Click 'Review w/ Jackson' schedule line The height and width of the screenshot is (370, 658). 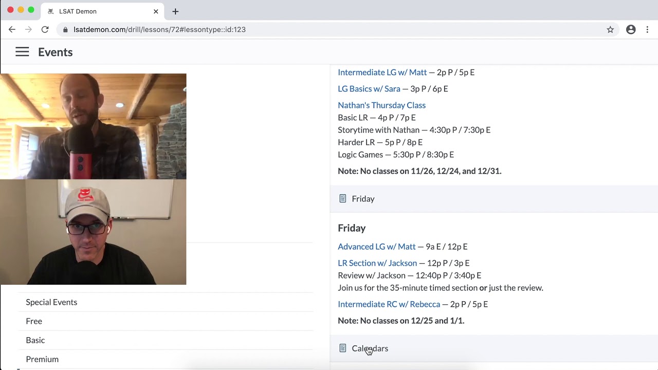pyautogui.click(x=409, y=275)
